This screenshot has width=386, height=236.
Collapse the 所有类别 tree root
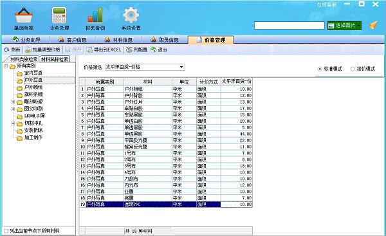coord(6,66)
